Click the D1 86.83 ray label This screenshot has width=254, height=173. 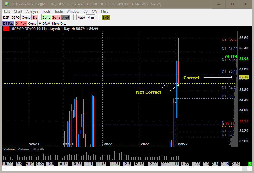229,40
